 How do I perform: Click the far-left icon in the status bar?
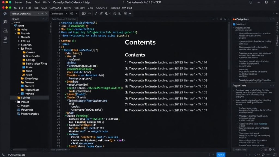point(3,155)
